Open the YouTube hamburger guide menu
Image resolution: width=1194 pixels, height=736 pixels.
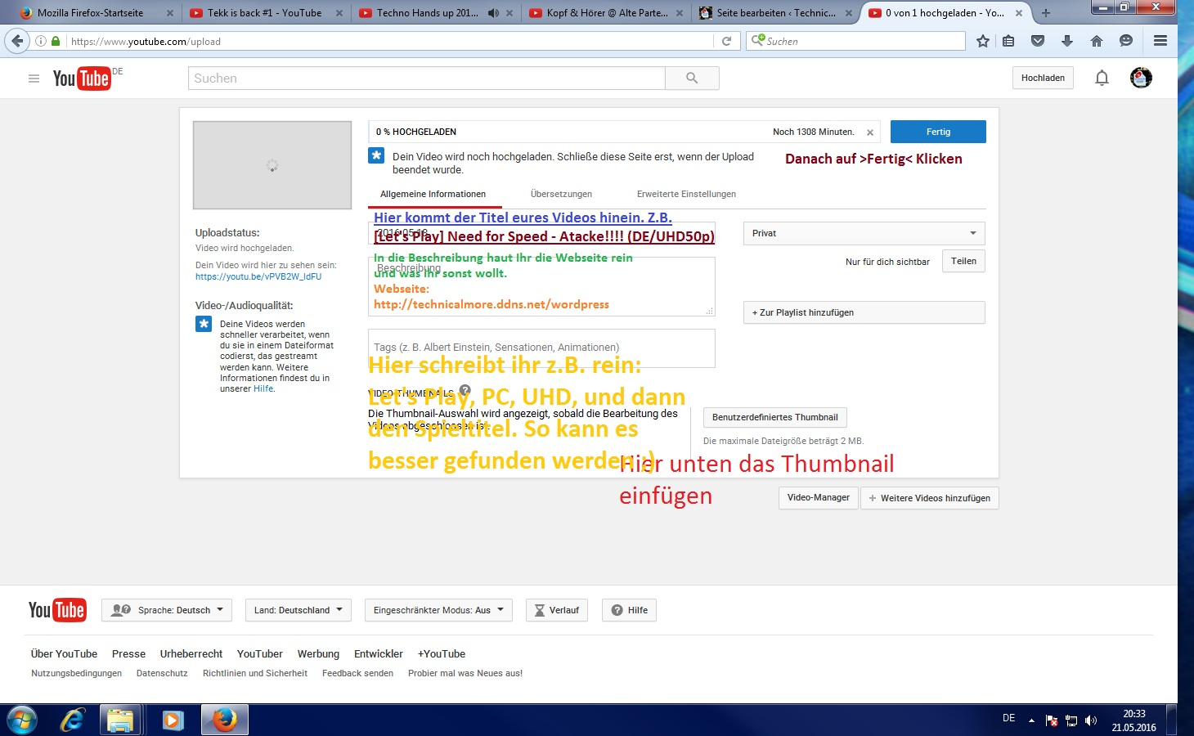[x=34, y=79]
